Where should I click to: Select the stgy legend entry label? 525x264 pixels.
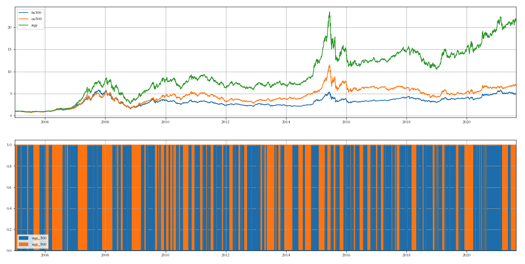35,26
